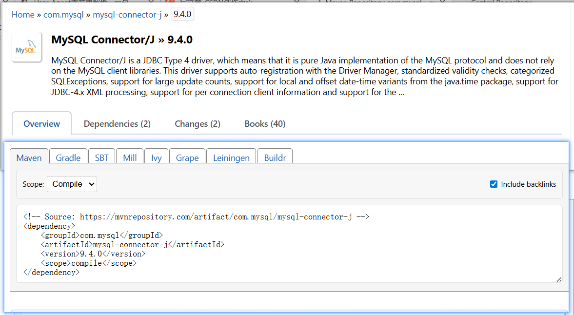Image resolution: width=574 pixels, height=315 pixels.
Task: Select the Maven build tool tab
Action: click(x=29, y=157)
